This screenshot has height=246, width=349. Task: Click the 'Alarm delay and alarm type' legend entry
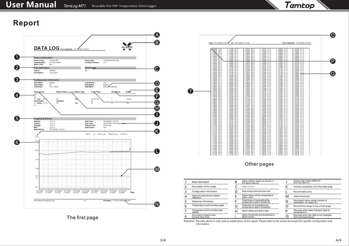pos(255,211)
